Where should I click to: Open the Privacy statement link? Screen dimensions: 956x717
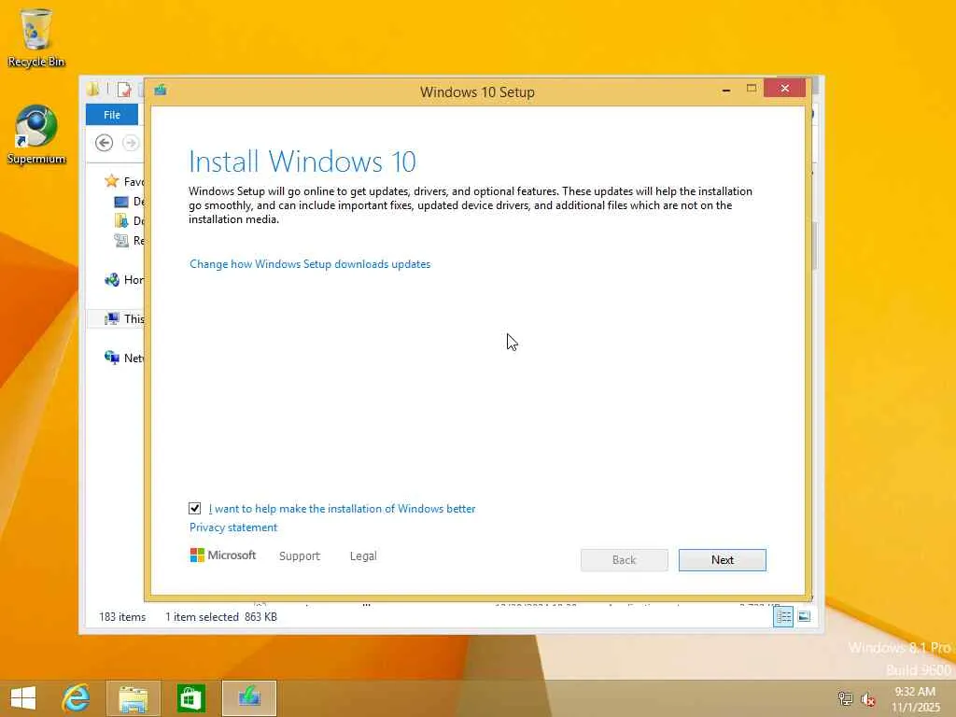coord(232,527)
